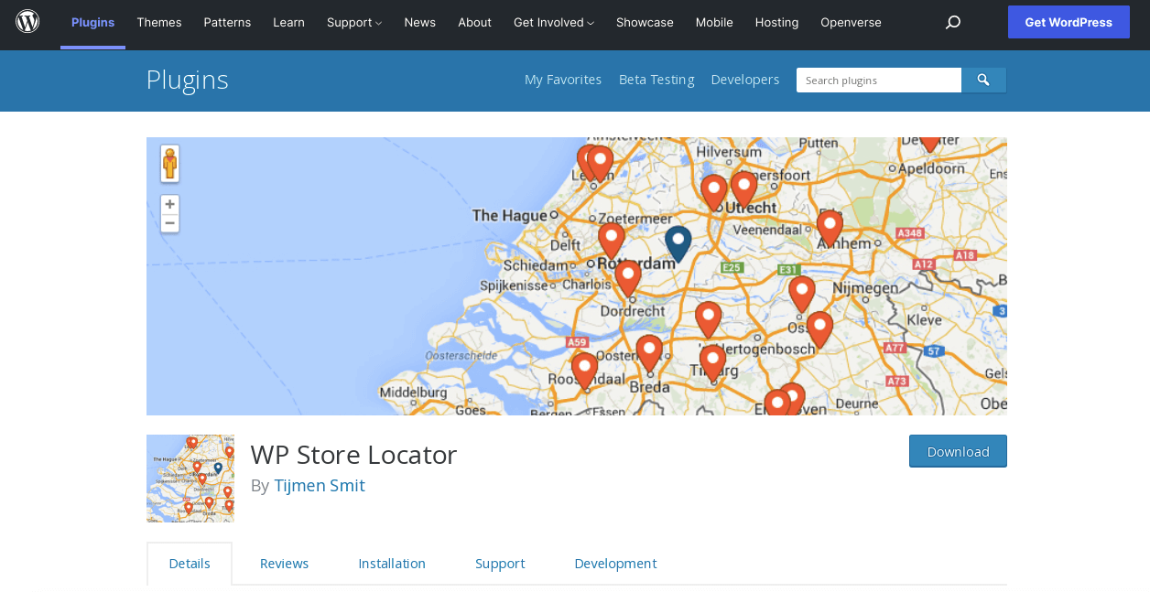Open the Installation tab
Viewport: 1150px width, 592px height.
(x=392, y=563)
